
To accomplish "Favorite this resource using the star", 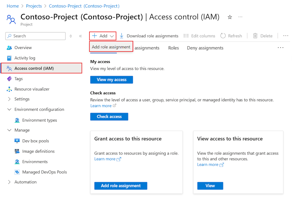I will tap(230, 16).
